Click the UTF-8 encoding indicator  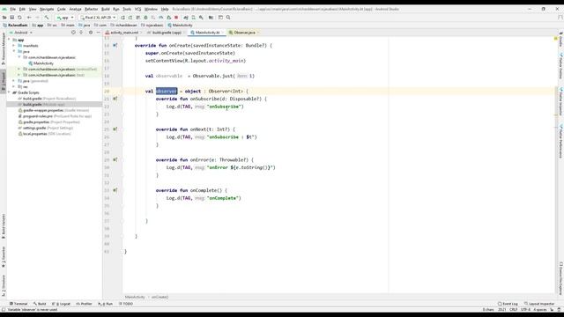(525, 309)
